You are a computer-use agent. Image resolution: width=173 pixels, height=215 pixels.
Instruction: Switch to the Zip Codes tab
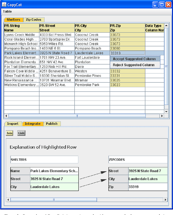pyautogui.click(x=34, y=19)
